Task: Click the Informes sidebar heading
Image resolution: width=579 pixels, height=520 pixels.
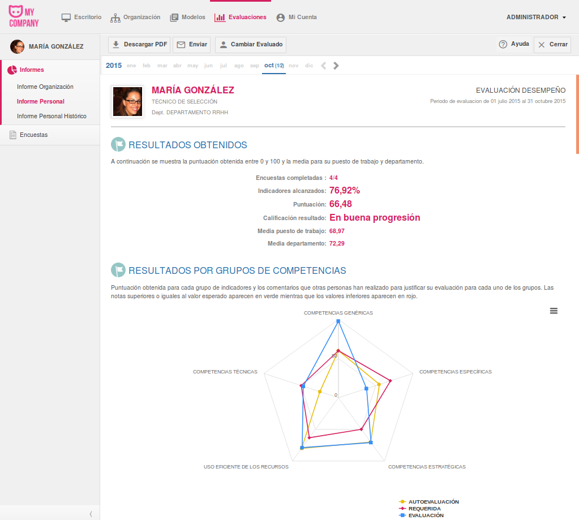Action: (x=32, y=70)
